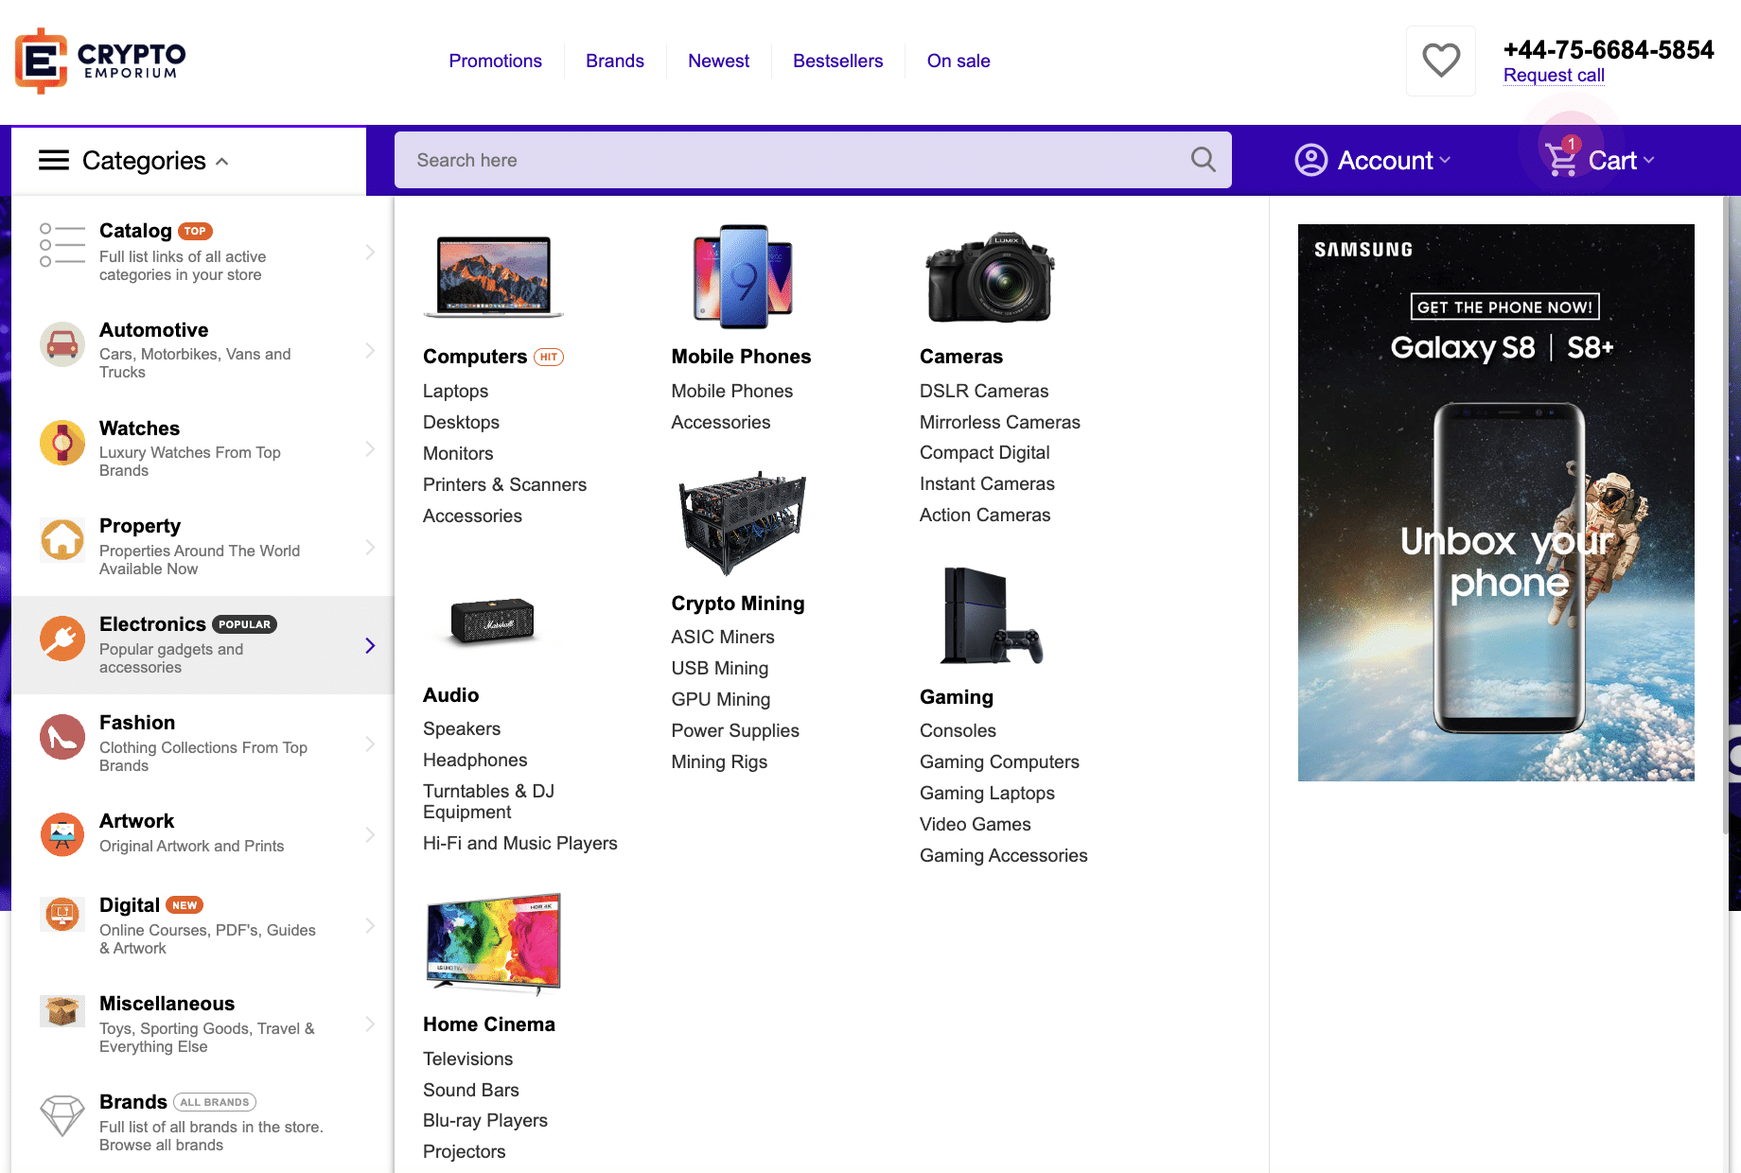This screenshot has width=1741, height=1173.
Task: Click the +44-75-6684-5854 phone number
Action: click(x=1609, y=49)
